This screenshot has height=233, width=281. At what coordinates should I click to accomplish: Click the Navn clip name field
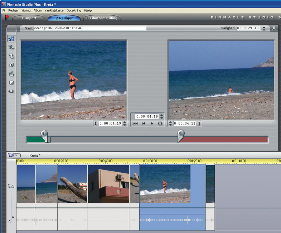[x=89, y=28]
